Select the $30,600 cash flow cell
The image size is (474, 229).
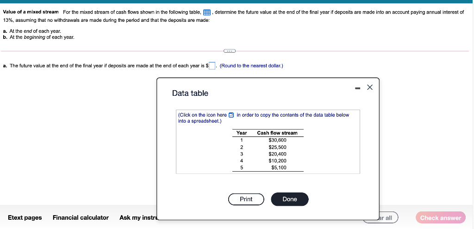[277, 140]
